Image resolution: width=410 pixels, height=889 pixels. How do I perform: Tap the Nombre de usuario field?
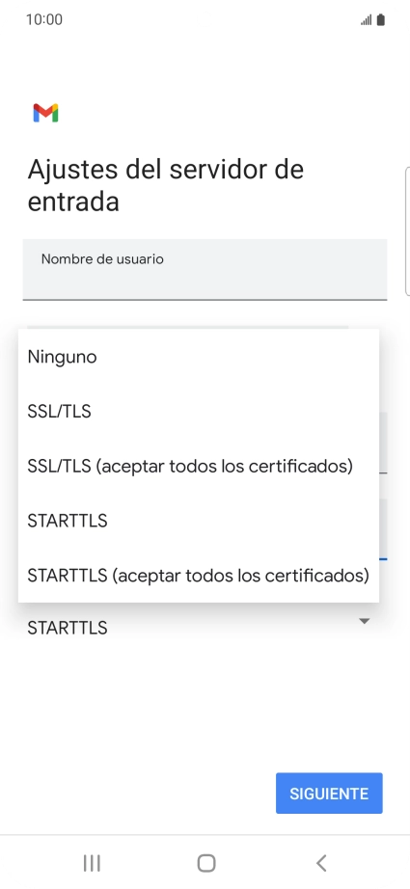pos(205,269)
